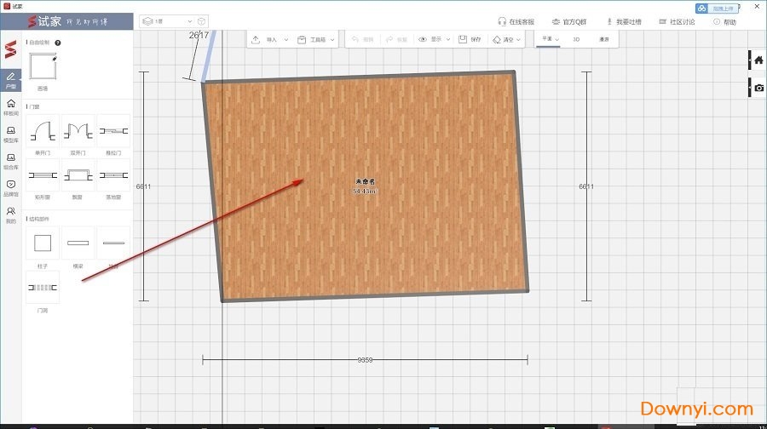Screen dimensions: 767x429
Task: Choose the 双开门 double door icon
Action: [x=78, y=131]
